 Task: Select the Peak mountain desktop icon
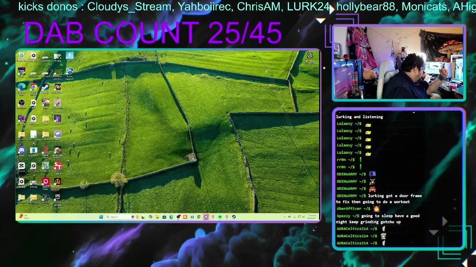pos(57,135)
